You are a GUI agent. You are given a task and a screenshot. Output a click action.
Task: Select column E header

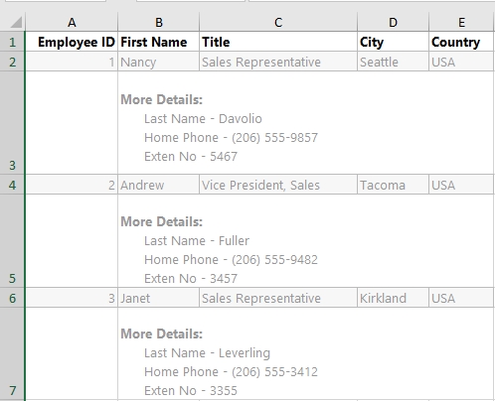pyautogui.click(x=461, y=22)
